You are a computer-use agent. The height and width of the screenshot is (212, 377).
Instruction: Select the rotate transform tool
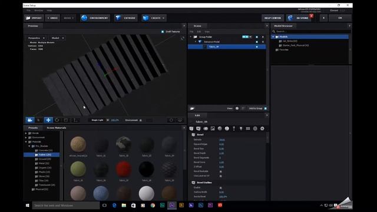click(57, 120)
